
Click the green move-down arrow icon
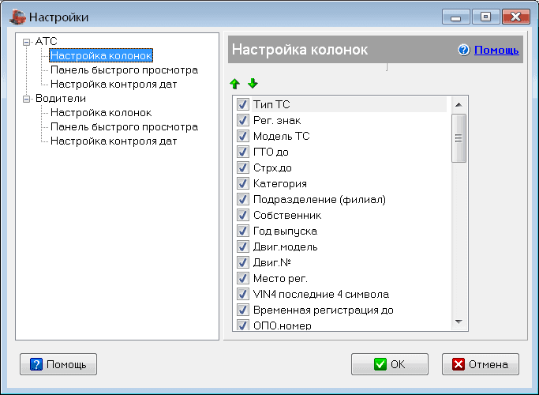[x=253, y=84]
